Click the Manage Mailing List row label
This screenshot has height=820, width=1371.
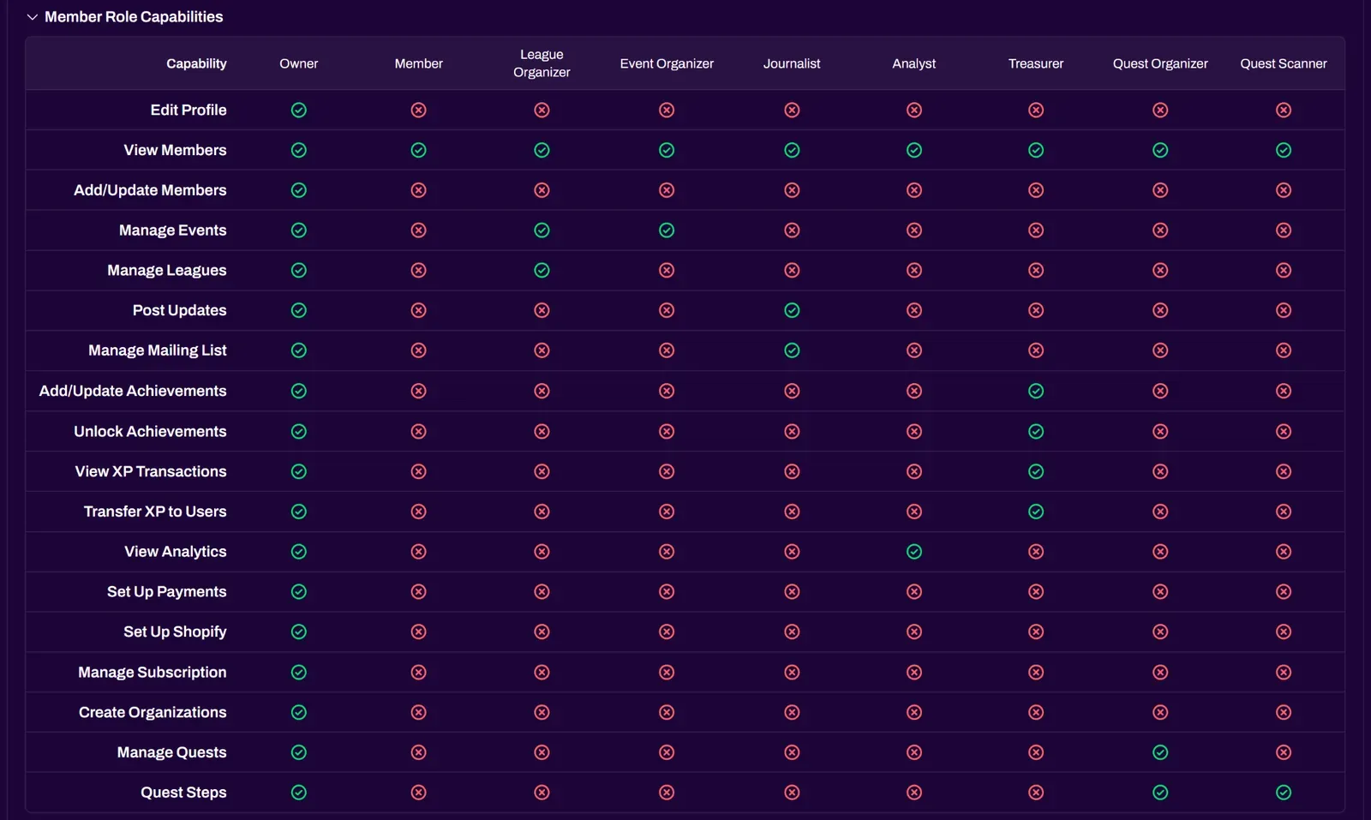[158, 350]
